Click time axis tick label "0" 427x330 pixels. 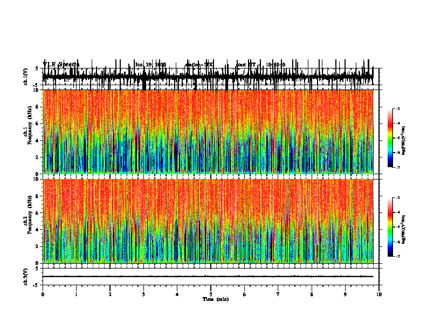tap(43, 294)
